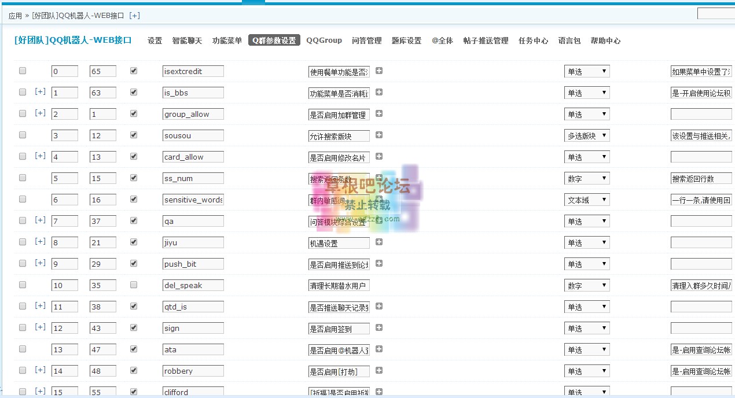The image size is (735, 398).
Task: Click the plus icon for sensitive_words
Action: [378, 200]
